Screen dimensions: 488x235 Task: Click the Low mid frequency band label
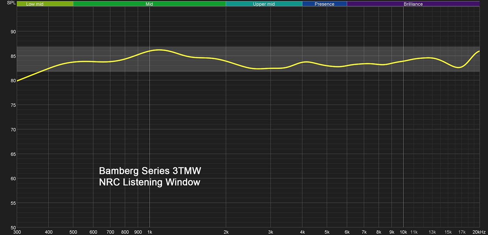[35, 4]
